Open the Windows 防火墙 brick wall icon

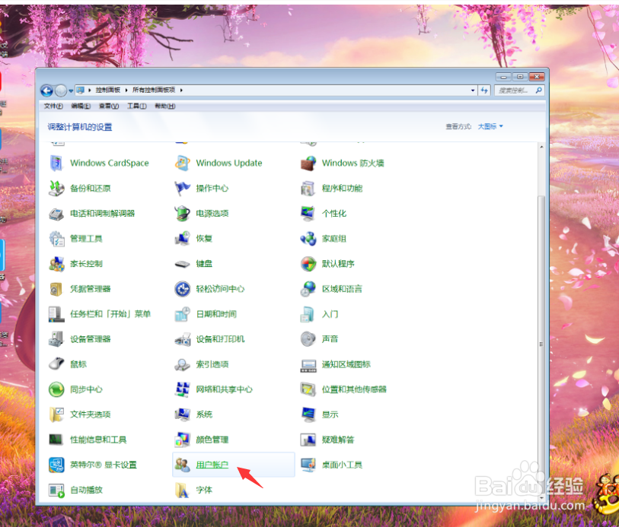point(308,163)
